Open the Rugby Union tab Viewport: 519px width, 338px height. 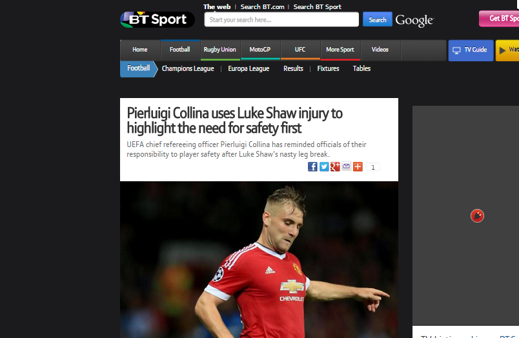pos(219,50)
